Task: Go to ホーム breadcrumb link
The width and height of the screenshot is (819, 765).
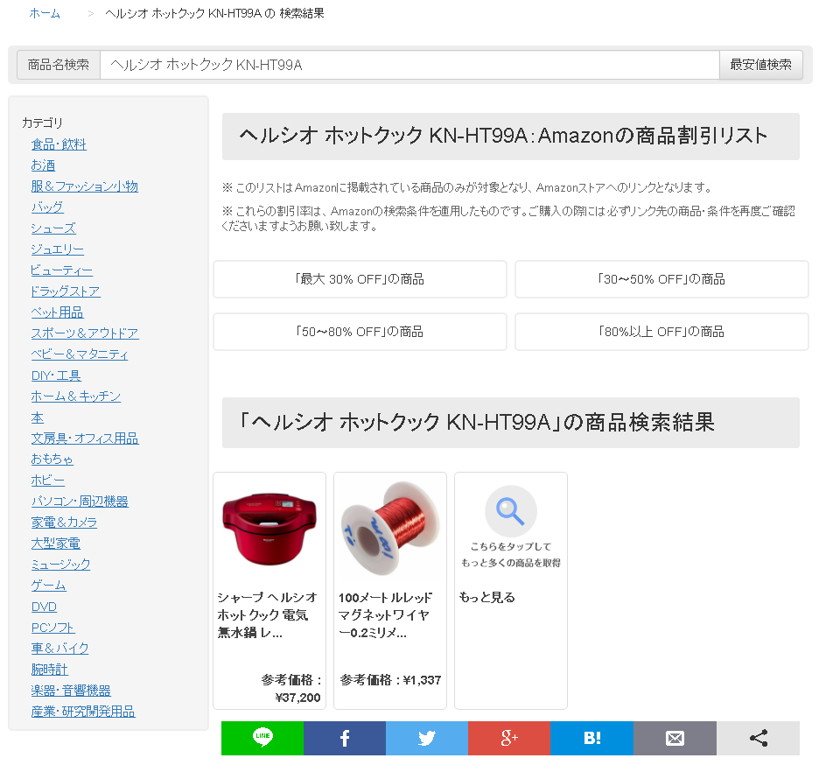Action: tap(45, 14)
